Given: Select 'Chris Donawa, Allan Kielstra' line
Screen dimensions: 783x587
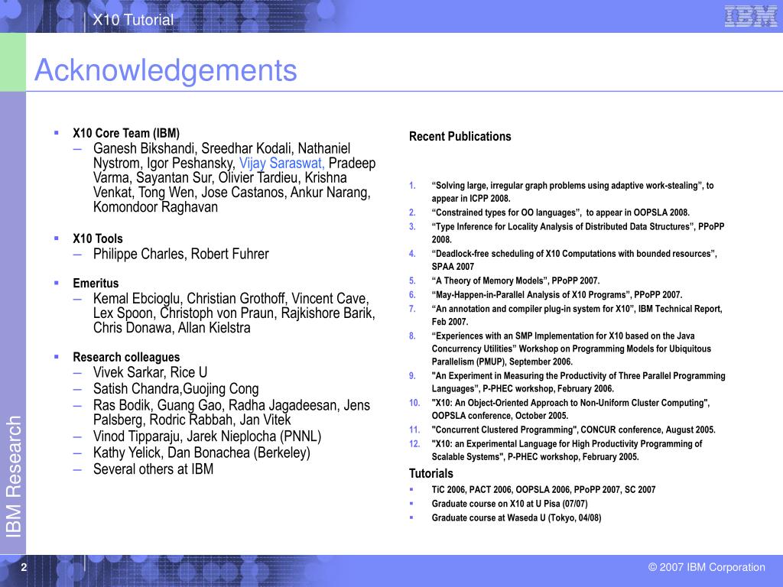Looking at the screenshot, I should click(x=172, y=328).
